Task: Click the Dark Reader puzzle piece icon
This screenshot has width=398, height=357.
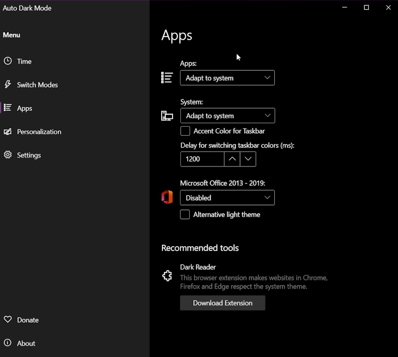Action: pos(167,276)
